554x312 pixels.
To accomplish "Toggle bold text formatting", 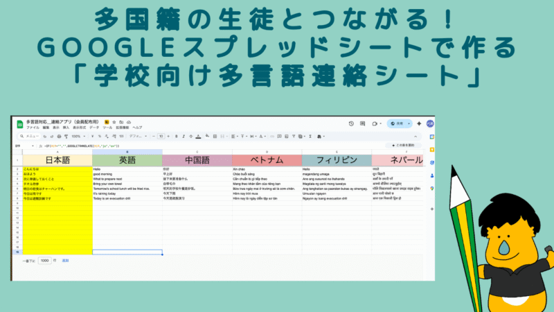I will click(x=177, y=137).
